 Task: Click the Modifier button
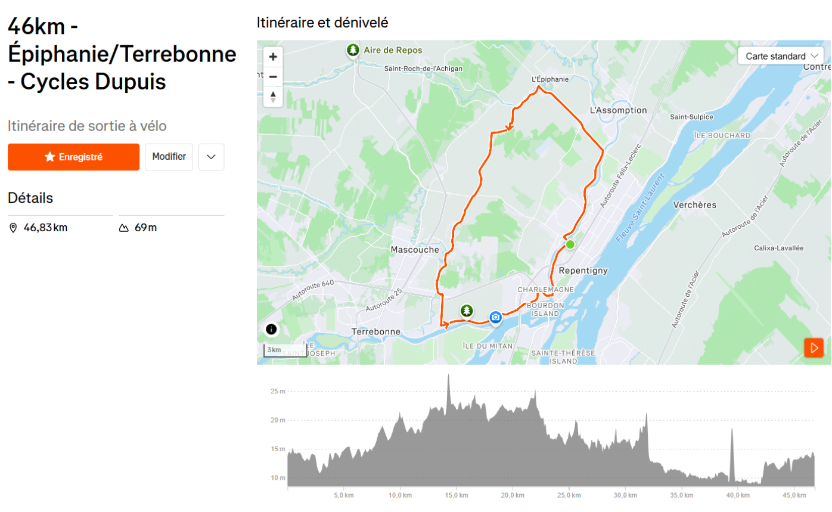pyautogui.click(x=169, y=157)
